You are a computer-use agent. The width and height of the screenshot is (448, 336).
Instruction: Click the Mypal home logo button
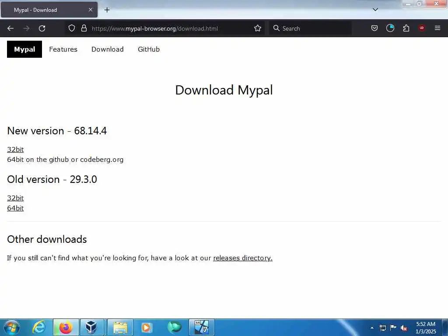click(x=24, y=49)
